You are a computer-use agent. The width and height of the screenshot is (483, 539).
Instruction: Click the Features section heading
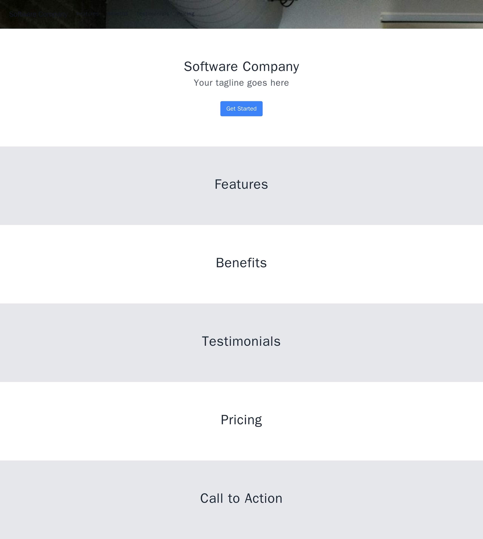click(241, 184)
